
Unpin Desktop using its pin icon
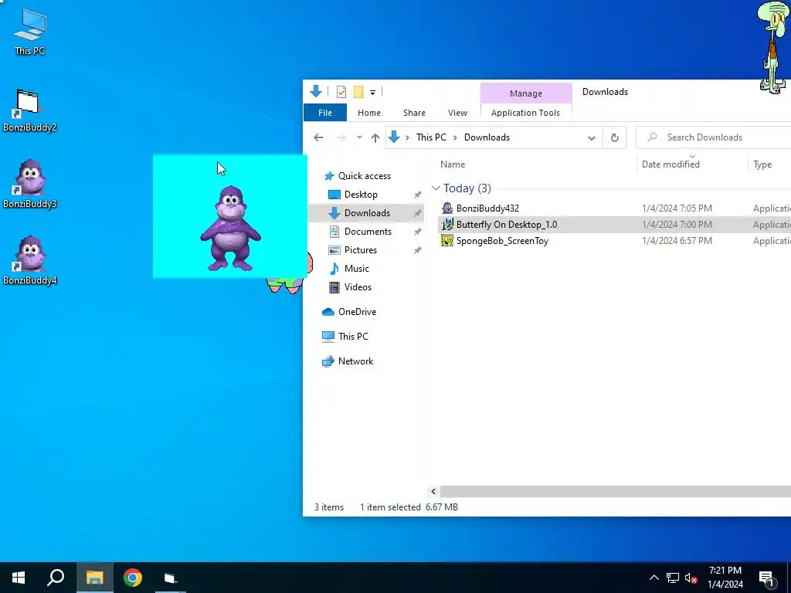[x=418, y=195]
